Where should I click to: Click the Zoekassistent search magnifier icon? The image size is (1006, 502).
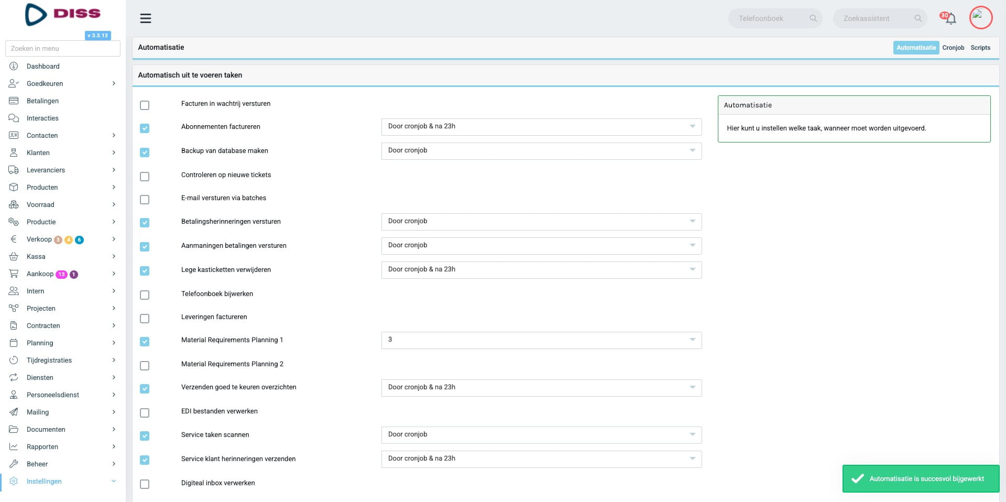tap(918, 18)
